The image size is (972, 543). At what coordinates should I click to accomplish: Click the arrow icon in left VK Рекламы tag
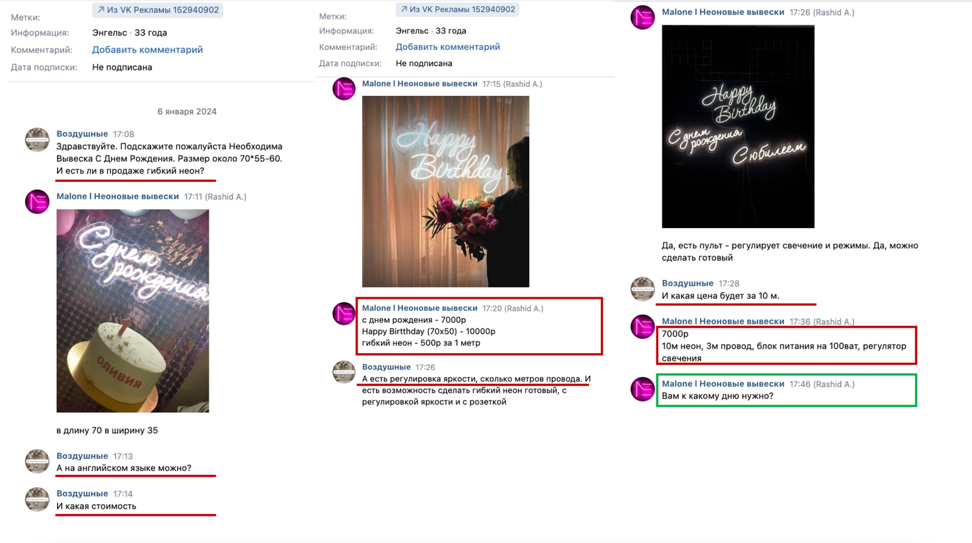[x=100, y=10]
